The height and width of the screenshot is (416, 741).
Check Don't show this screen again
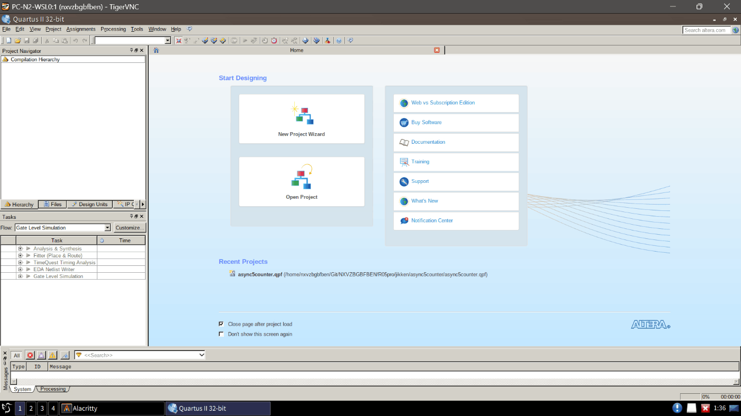pyautogui.click(x=221, y=334)
